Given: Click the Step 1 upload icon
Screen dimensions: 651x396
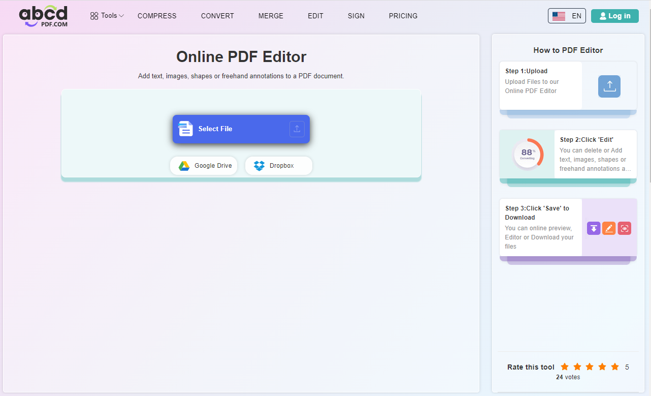Looking at the screenshot, I should coord(609,86).
